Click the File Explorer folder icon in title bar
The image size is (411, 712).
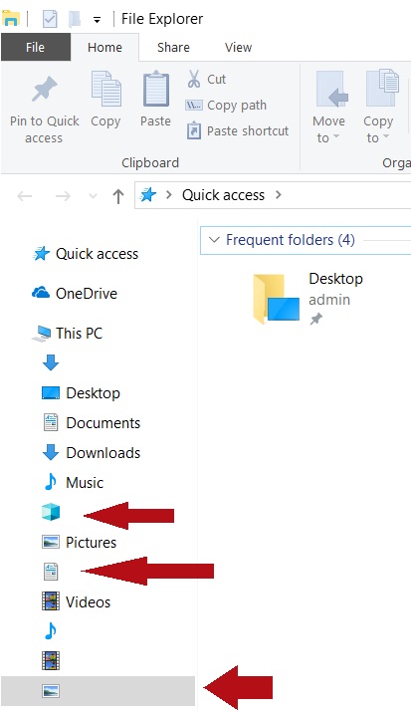[10, 19]
